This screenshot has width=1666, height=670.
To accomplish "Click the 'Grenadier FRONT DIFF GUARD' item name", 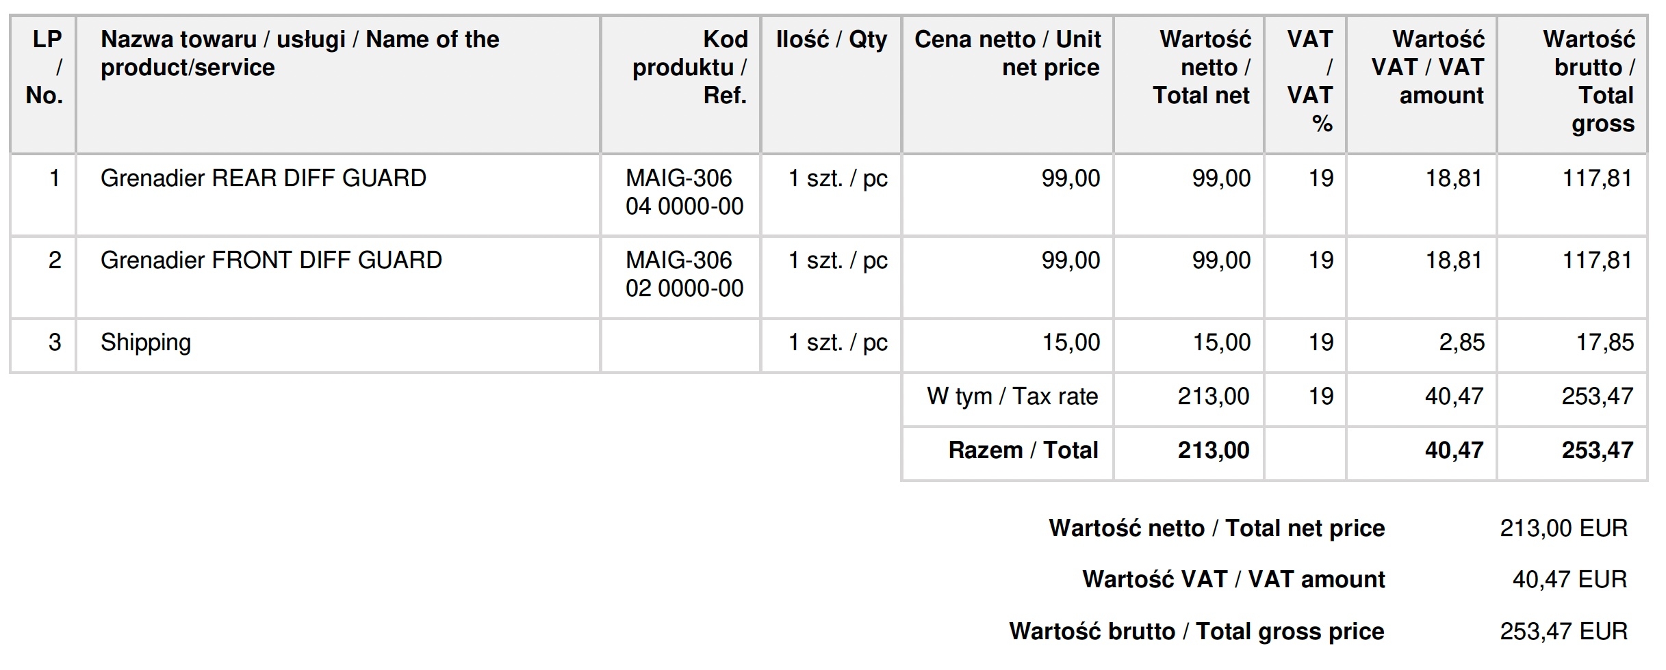I will point(271,260).
